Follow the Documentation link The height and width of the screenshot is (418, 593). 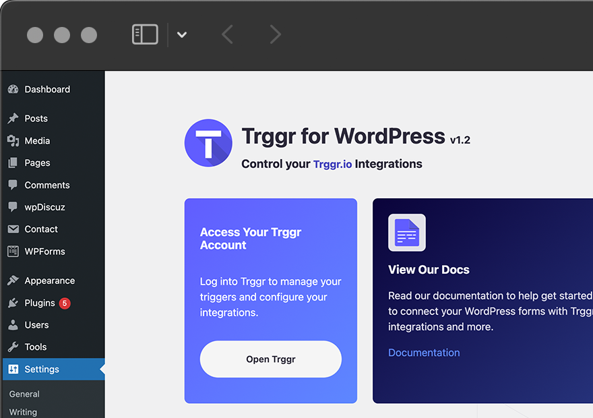pos(424,353)
